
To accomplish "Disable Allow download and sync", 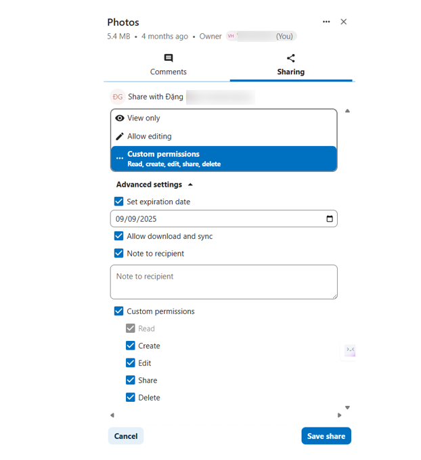I will tap(119, 236).
